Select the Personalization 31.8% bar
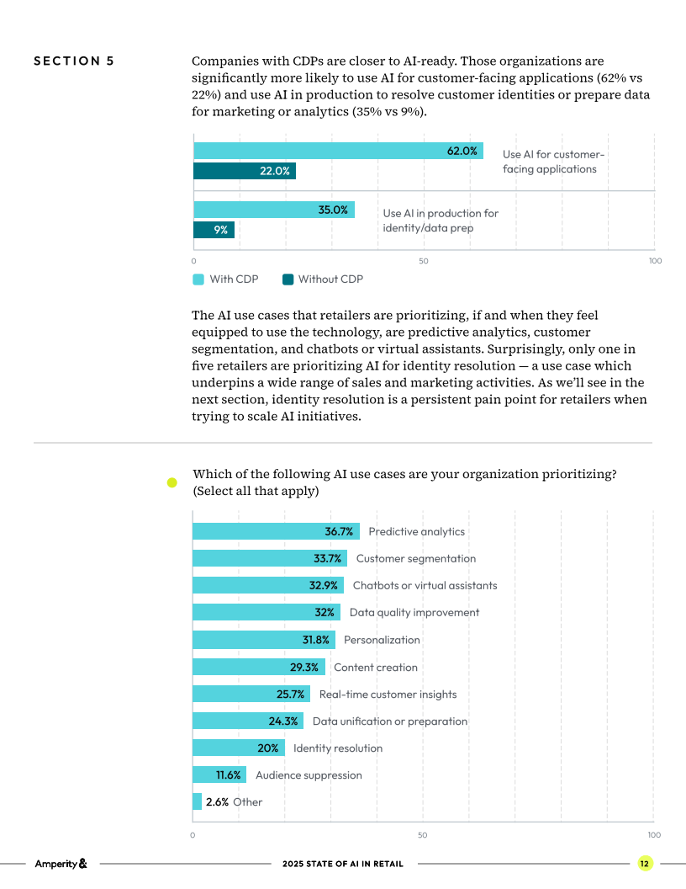This screenshot has height=889, width=686. (263, 640)
